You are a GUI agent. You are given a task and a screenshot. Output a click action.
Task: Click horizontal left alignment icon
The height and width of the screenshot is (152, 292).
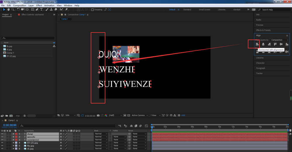[x=257, y=44]
